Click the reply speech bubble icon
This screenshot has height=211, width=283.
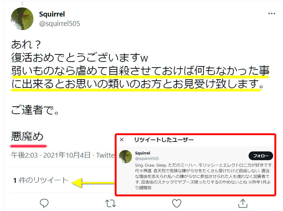(x=44, y=203)
